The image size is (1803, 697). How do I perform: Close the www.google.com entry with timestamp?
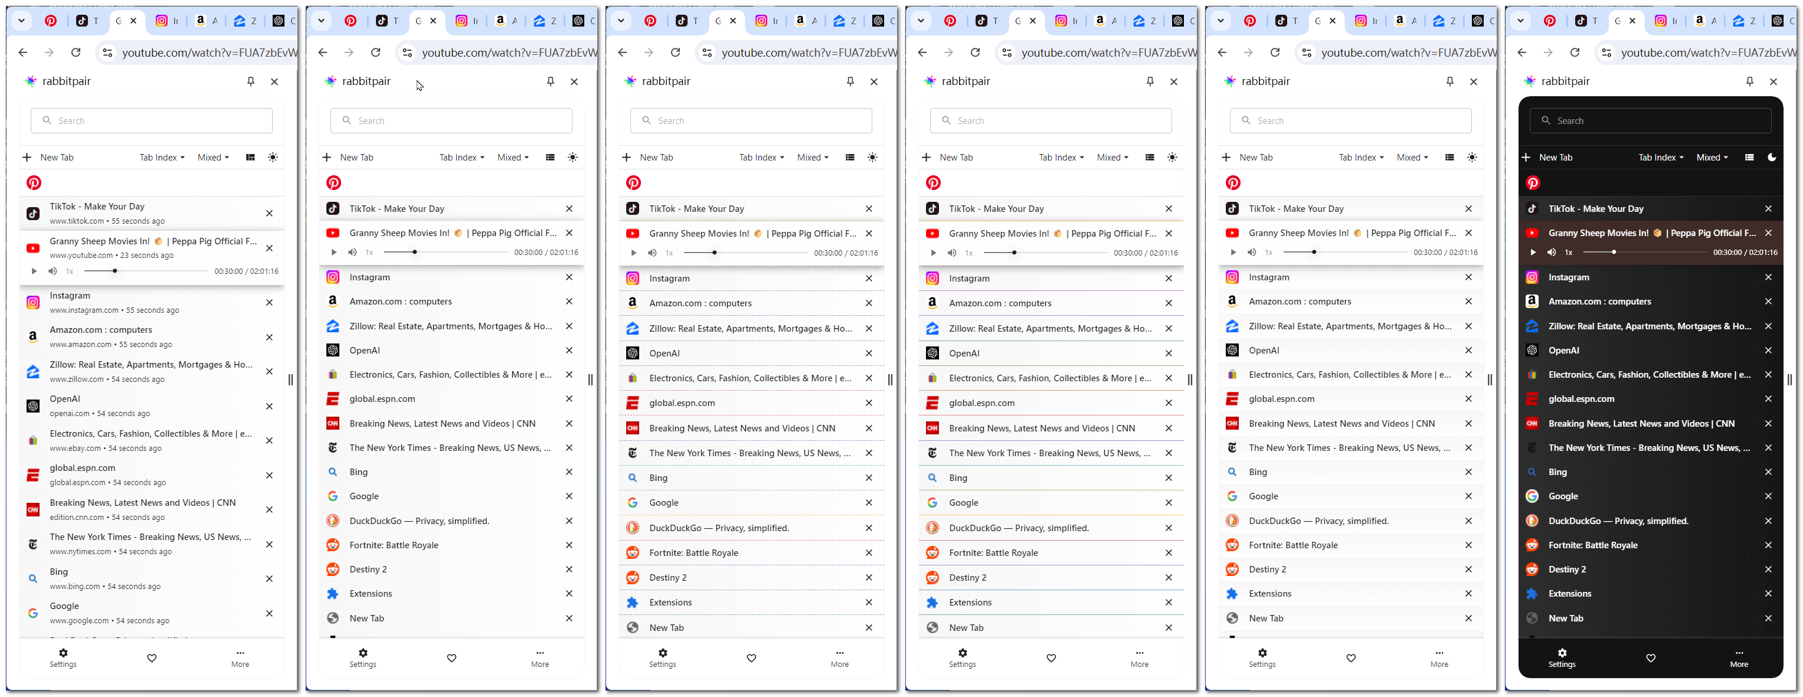tap(269, 613)
